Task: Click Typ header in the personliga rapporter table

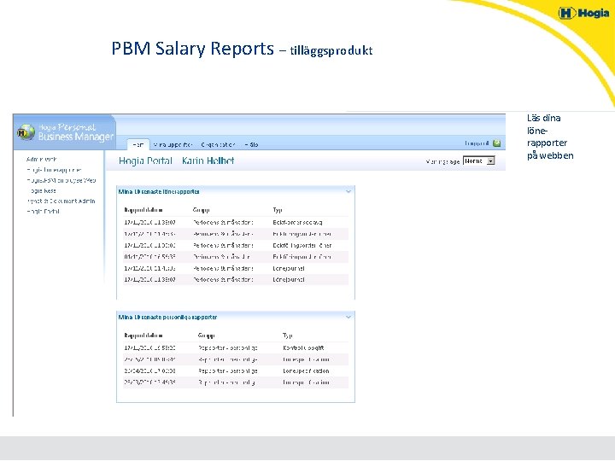Action: pyautogui.click(x=288, y=336)
